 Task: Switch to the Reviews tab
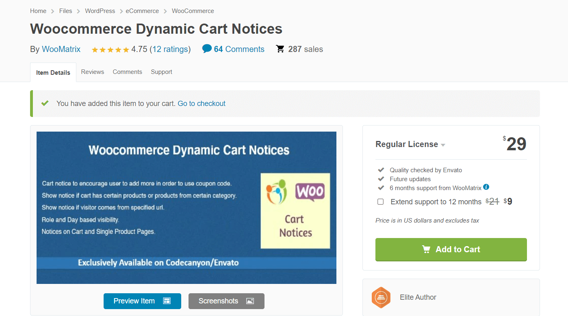pos(93,72)
